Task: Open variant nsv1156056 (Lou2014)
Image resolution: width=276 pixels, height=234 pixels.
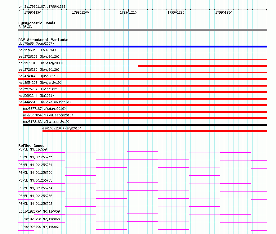Action: pos(37,50)
